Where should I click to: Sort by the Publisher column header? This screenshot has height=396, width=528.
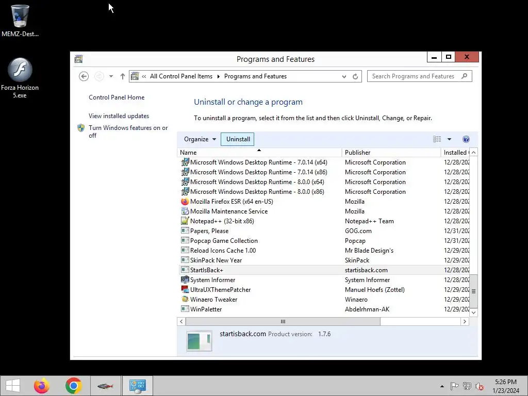click(x=391, y=153)
